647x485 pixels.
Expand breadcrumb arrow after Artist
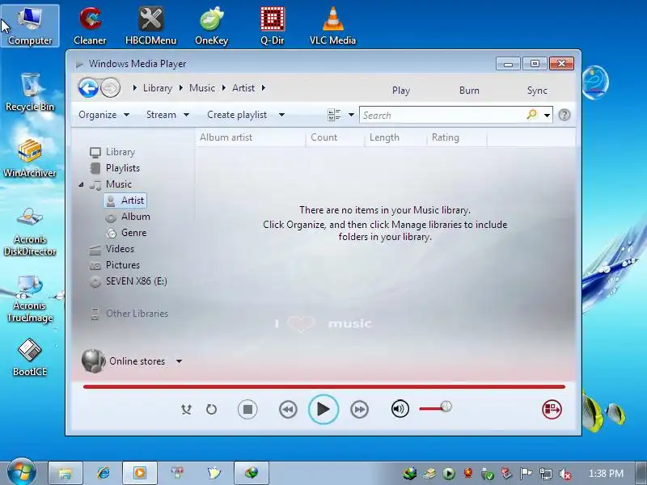click(264, 88)
